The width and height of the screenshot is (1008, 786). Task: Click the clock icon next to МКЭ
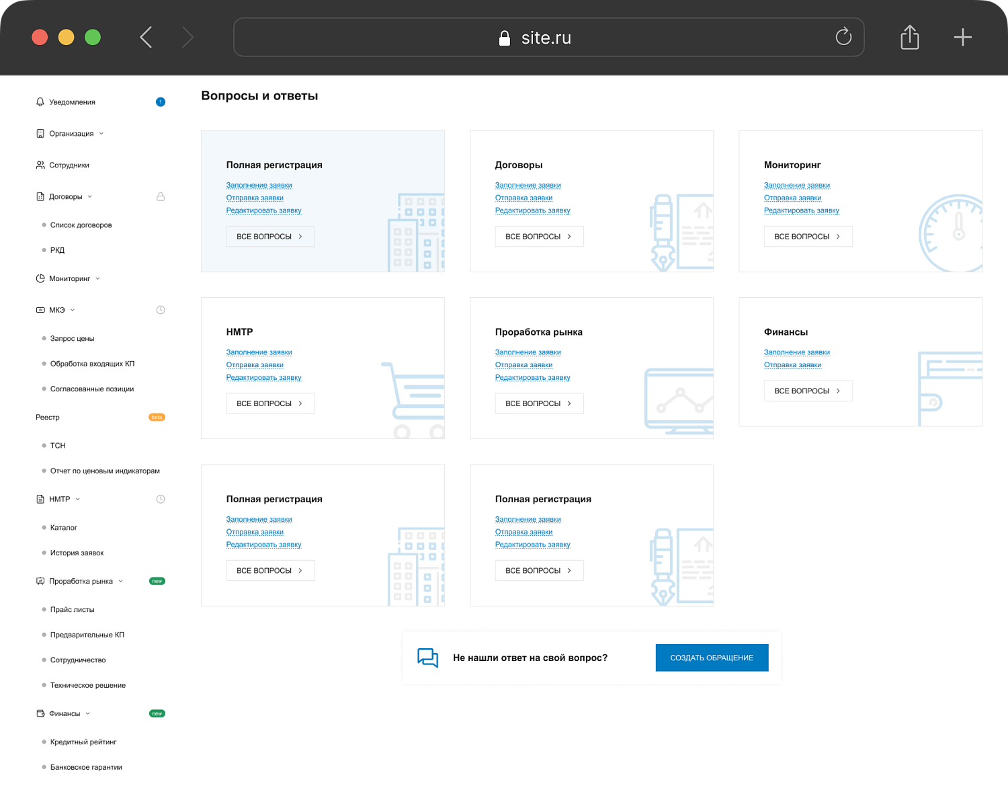pos(161,310)
